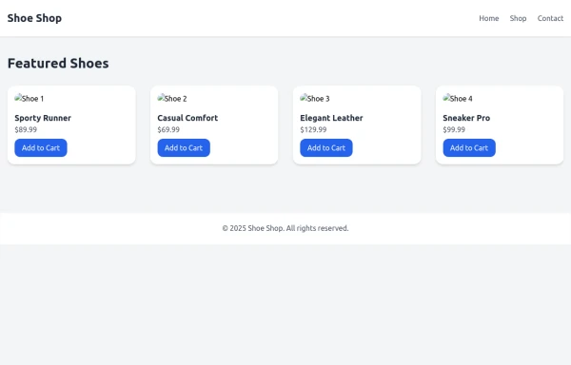Add Casual Comfort to cart

pos(184,148)
